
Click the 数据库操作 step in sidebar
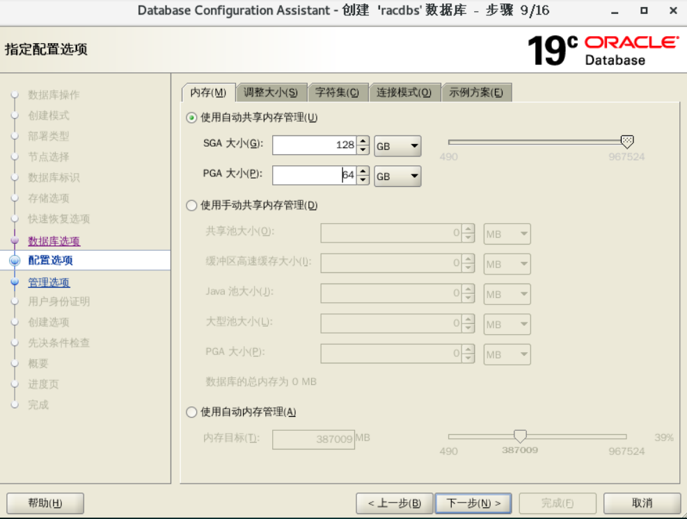pyautogui.click(x=54, y=95)
